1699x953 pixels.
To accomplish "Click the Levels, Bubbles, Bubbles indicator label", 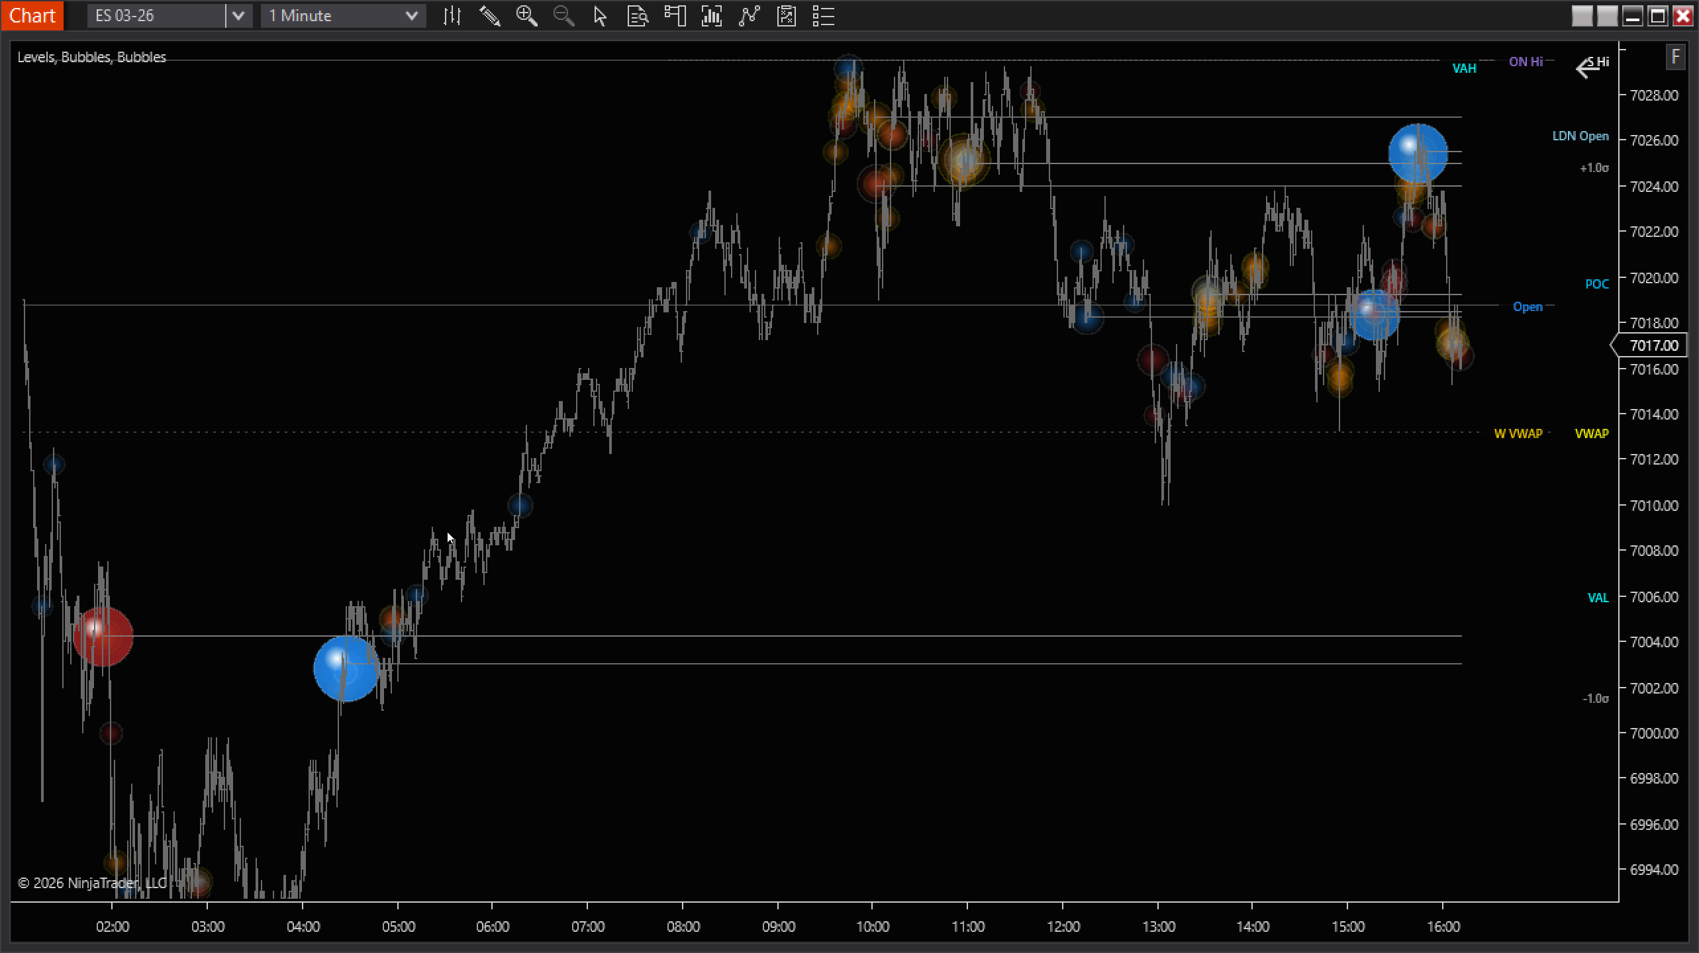I will 92,57.
